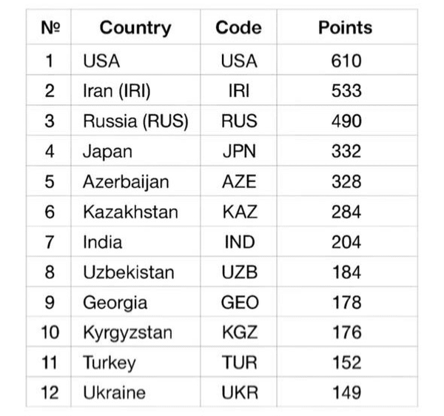Select the Kyrgyzstan country cell

pos(127,332)
